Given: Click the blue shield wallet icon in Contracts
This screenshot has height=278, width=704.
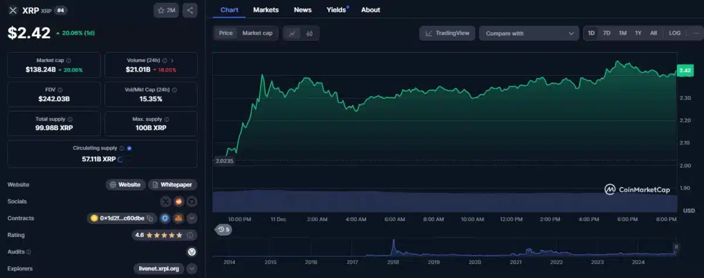Looking at the screenshot, I should [x=165, y=218].
